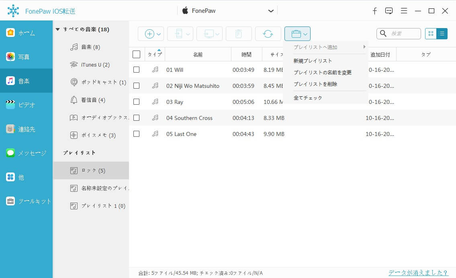Image resolution: width=456 pixels, height=278 pixels.
Task: Click the search magnifier icon
Action: [x=383, y=33]
